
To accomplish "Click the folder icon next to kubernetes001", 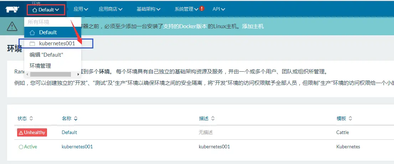I will 32,43.
